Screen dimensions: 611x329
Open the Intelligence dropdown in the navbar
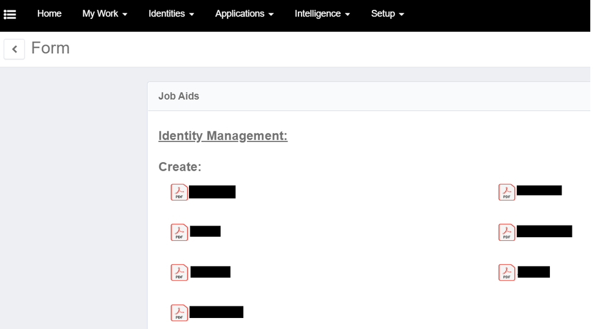pyautogui.click(x=322, y=13)
